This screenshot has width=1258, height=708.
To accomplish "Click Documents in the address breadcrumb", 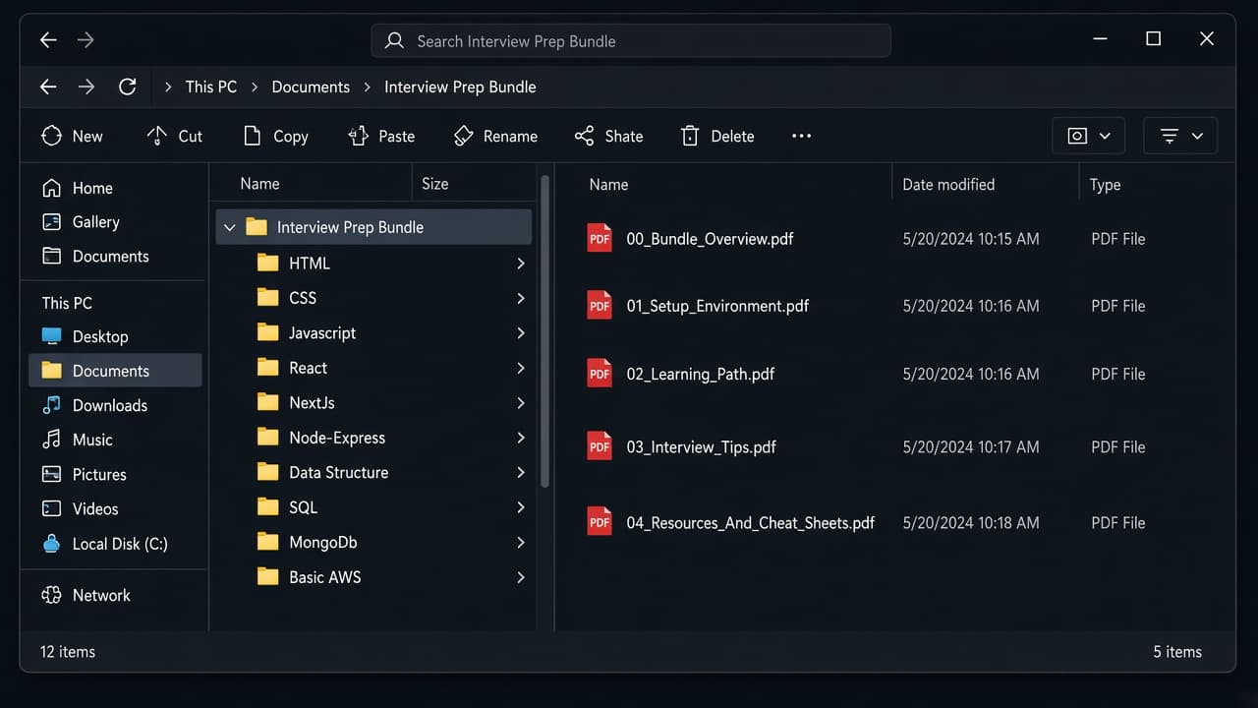I will (311, 87).
